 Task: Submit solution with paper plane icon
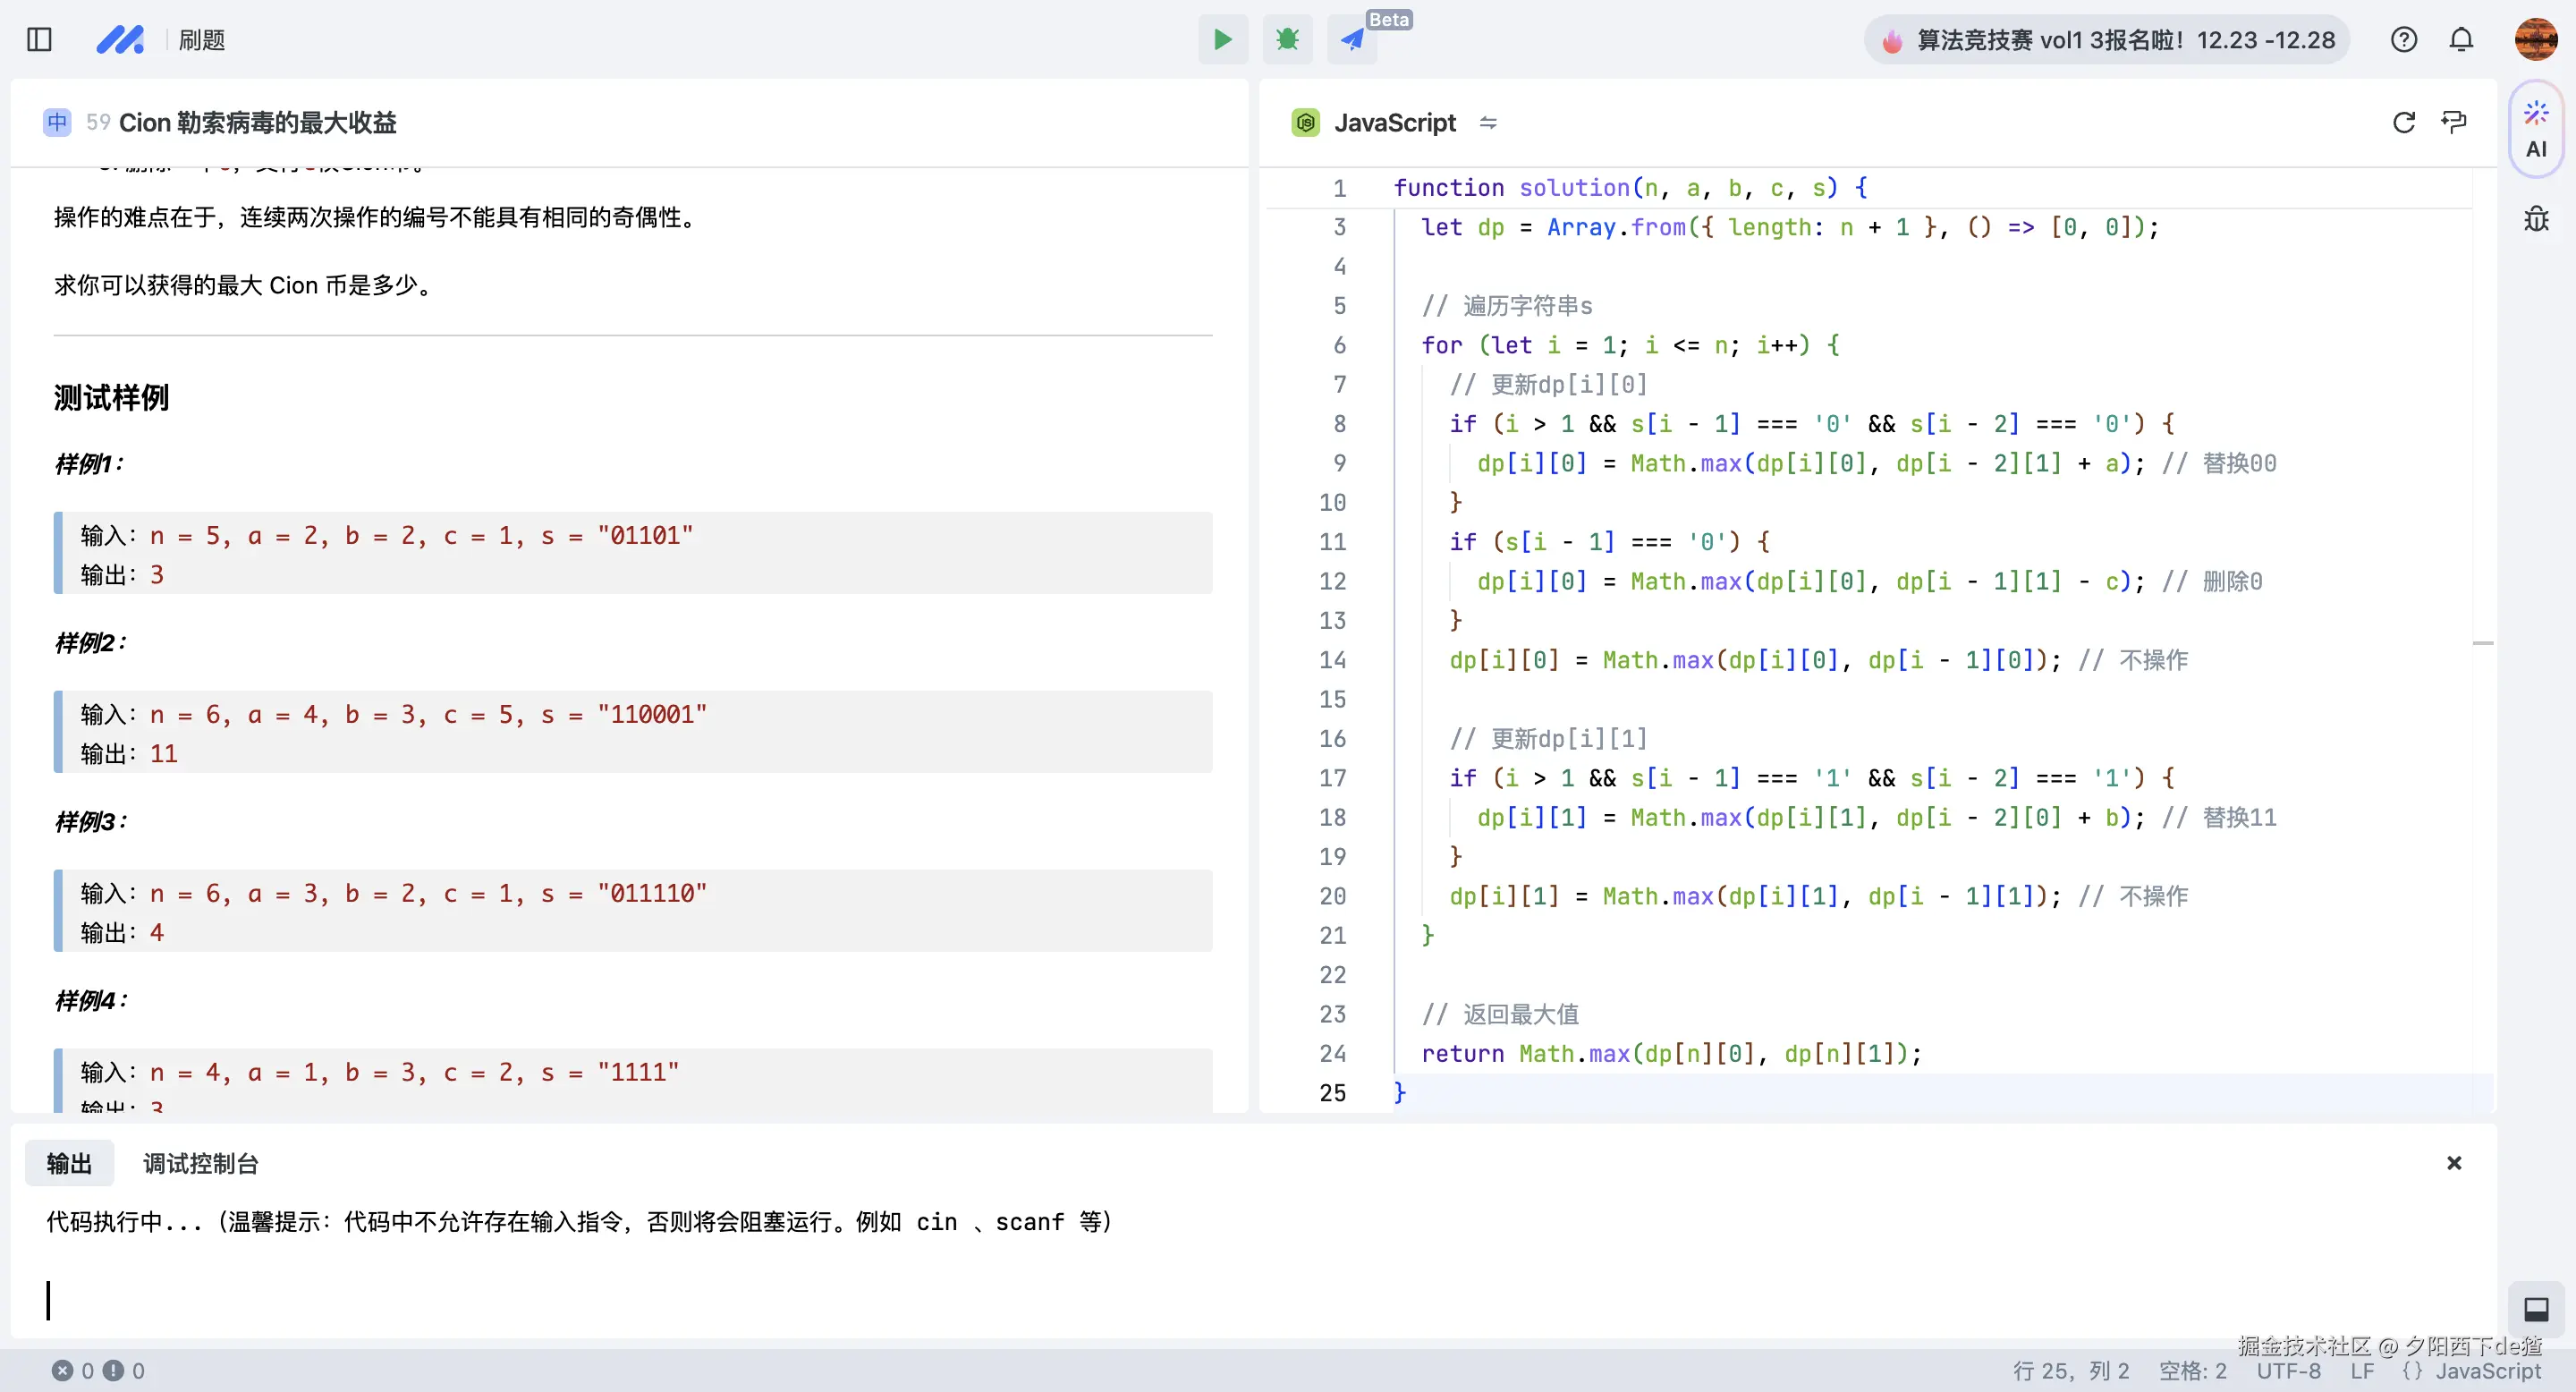click(1352, 40)
